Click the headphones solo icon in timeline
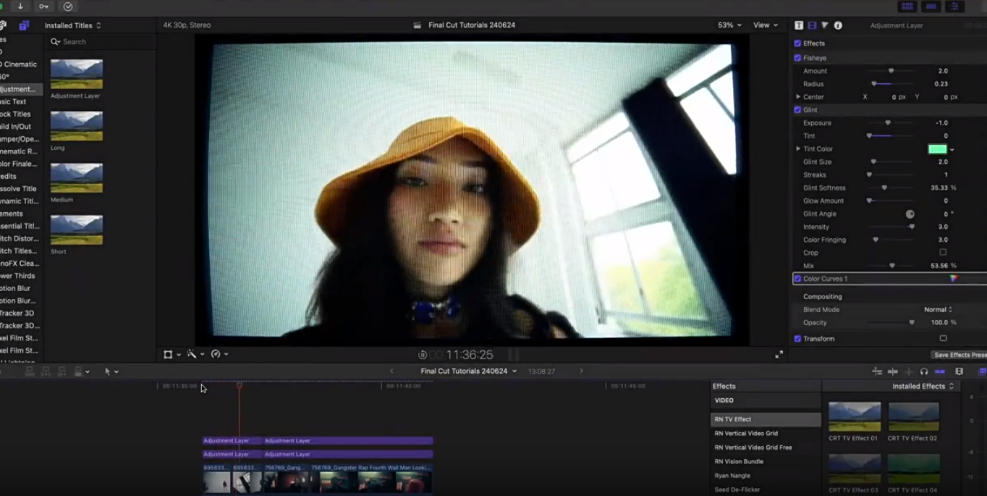The height and width of the screenshot is (496, 987). tap(924, 371)
